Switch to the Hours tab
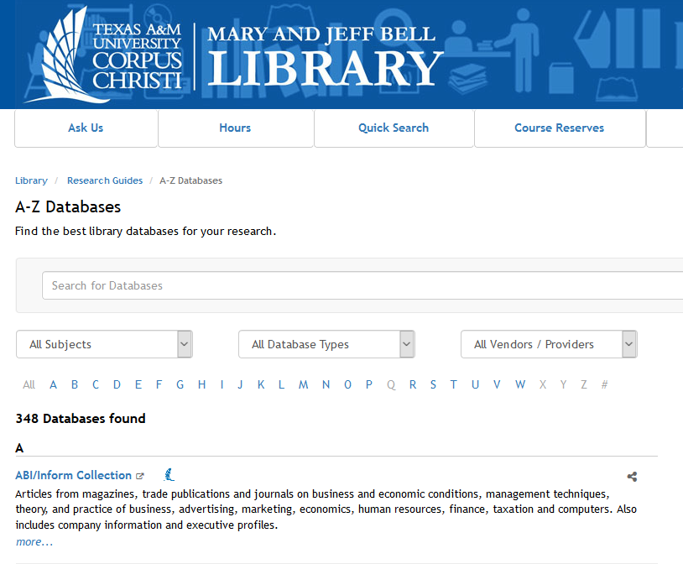Viewport: 683px width, 564px height. [235, 128]
